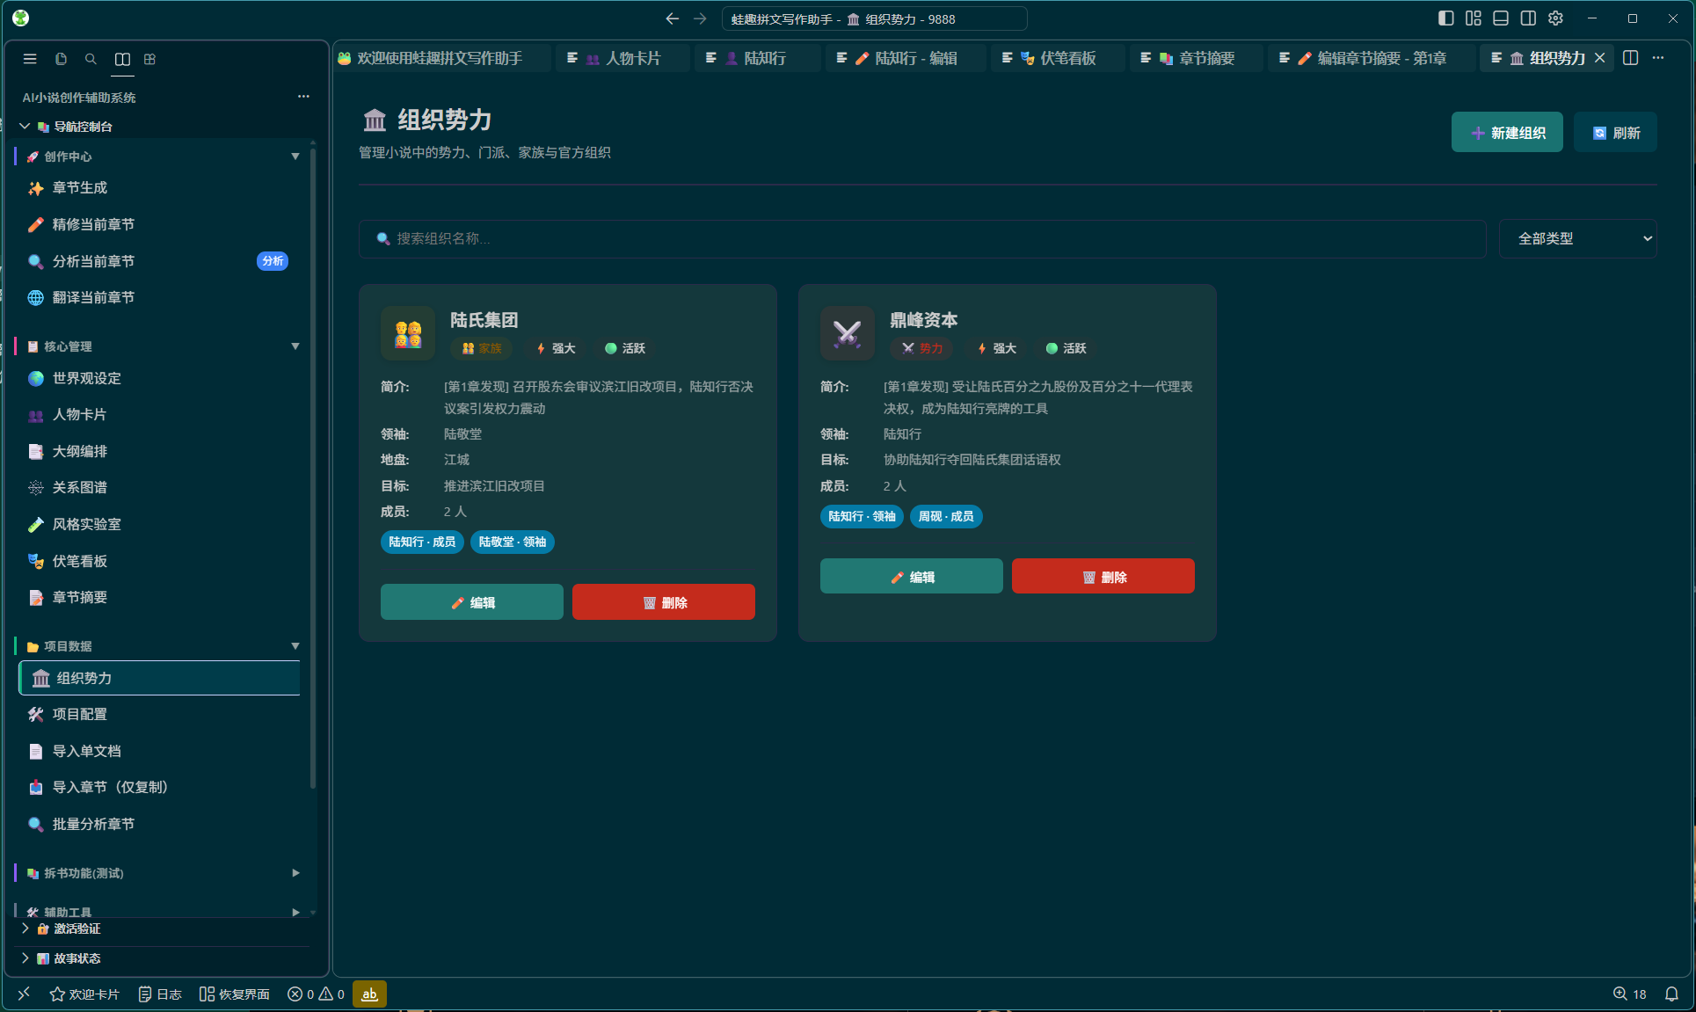Screen dimensions: 1696x1012
Task: Click 恢复界面 in status bar
Action: [235, 994]
